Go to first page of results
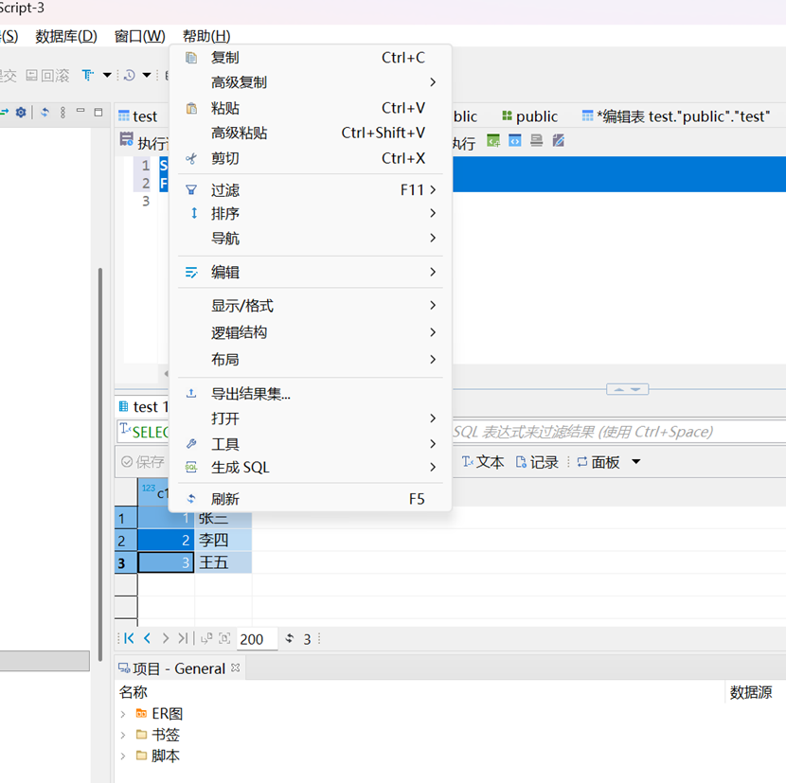 (x=129, y=639)
